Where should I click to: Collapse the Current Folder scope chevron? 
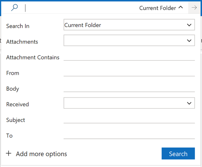[x=181, y=7]
